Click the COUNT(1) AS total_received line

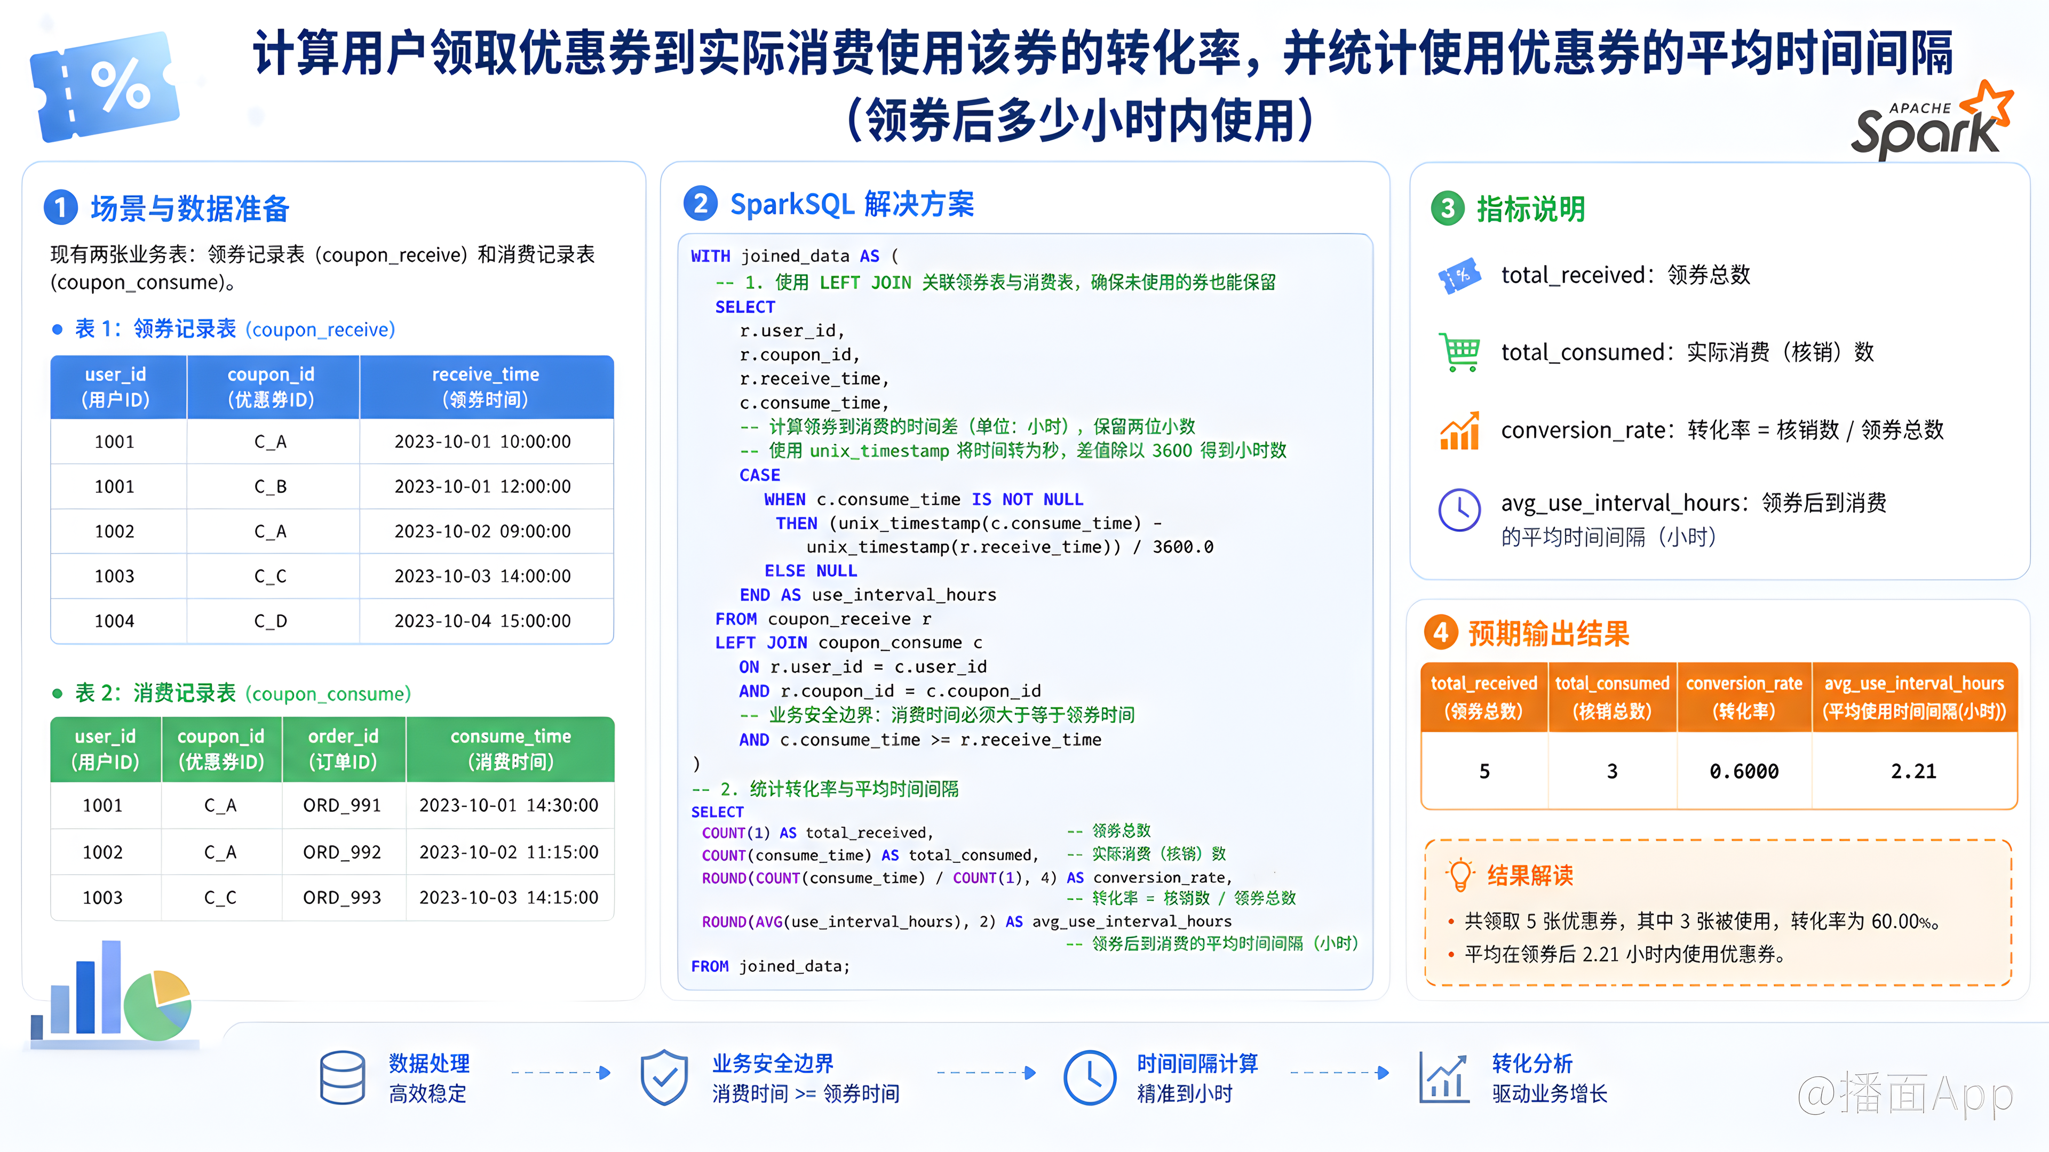point(817,833)
